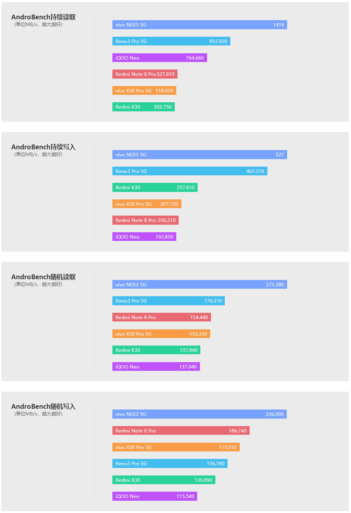Select Reno3 Pro 5G 953.920 bar
The image size is (351, 513).
(x=171, y=41)
